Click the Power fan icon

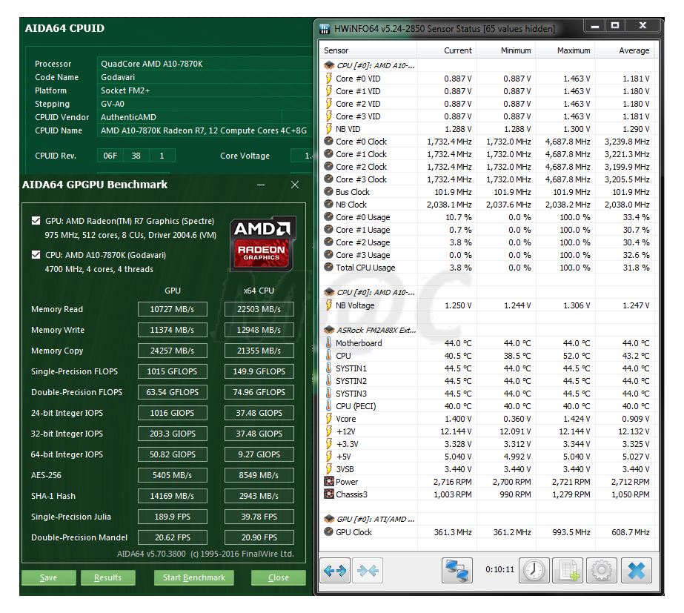(328, 482)
